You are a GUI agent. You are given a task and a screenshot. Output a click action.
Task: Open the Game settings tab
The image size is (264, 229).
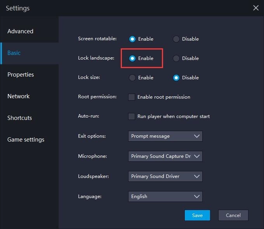pos(26,140)
